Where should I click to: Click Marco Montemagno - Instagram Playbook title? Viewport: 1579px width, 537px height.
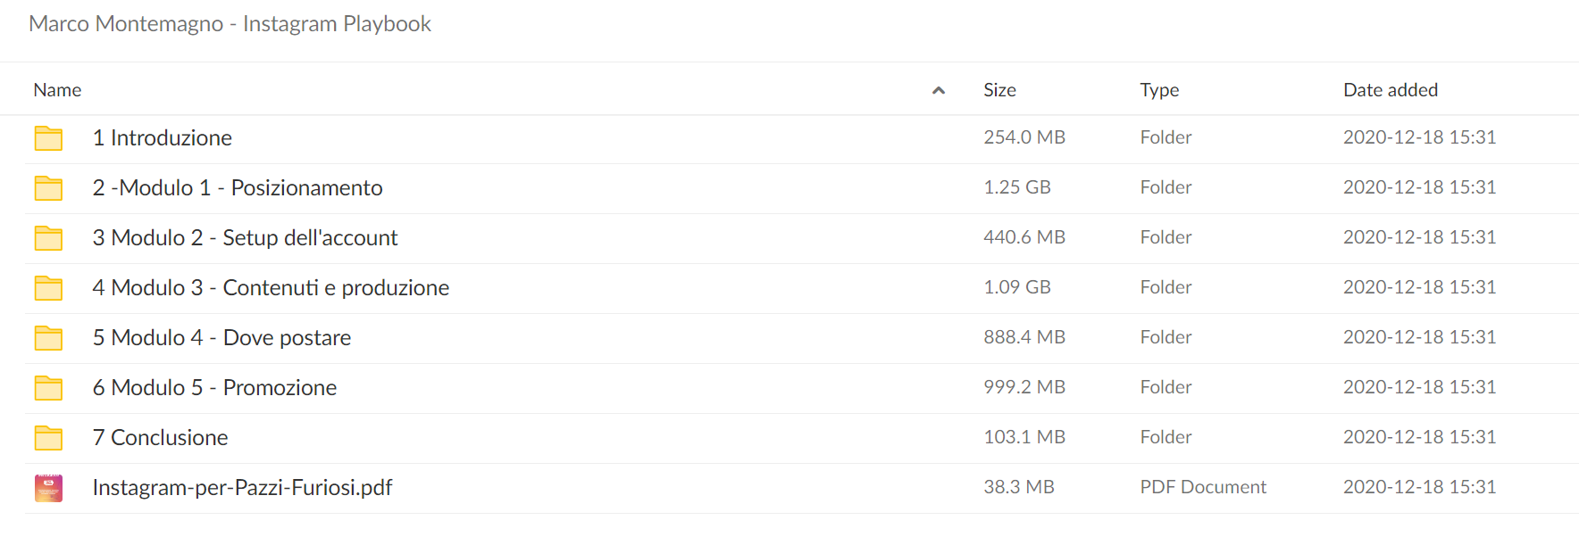point(230,24)
